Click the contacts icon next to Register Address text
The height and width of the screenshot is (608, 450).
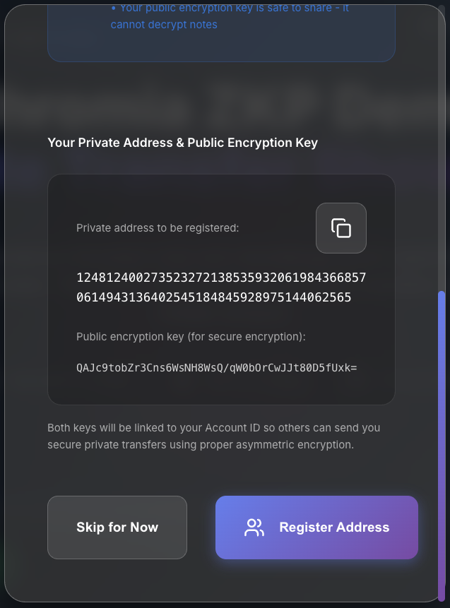[254, 527]
